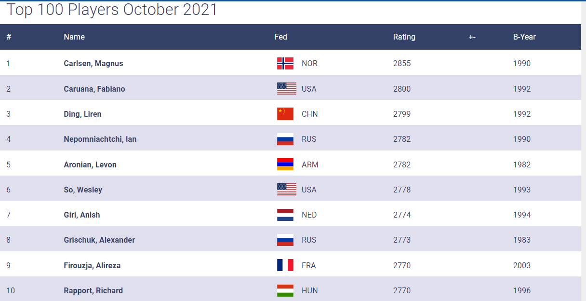
Task: Open Firouzja, Alireza player link
Action: 93,265
